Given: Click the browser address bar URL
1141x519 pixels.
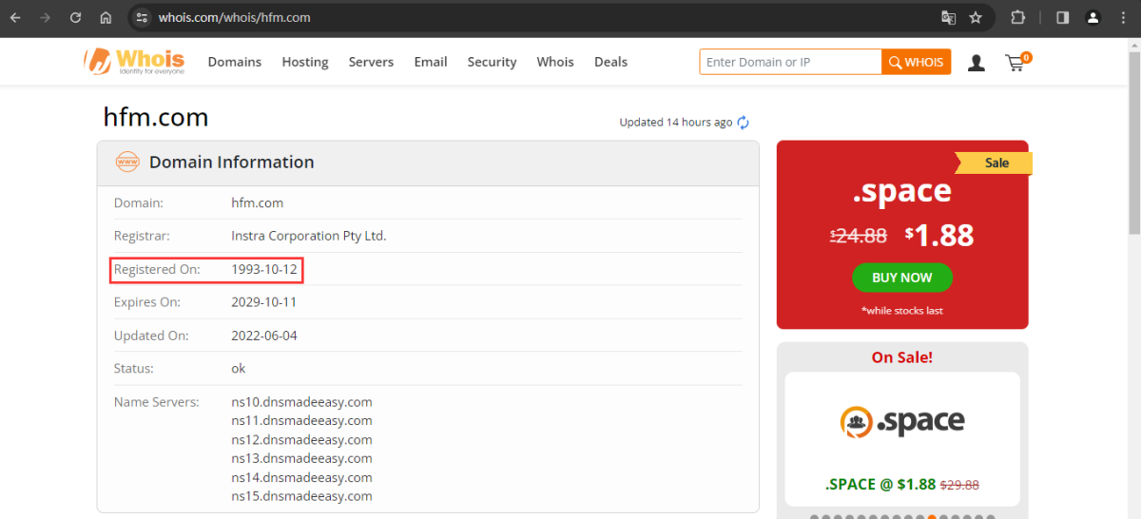Looking at the screenshot, I should tap(234, 17).
